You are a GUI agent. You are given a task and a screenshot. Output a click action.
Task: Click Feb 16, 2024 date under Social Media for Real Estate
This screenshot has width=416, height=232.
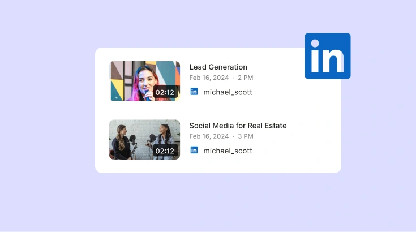209,136
